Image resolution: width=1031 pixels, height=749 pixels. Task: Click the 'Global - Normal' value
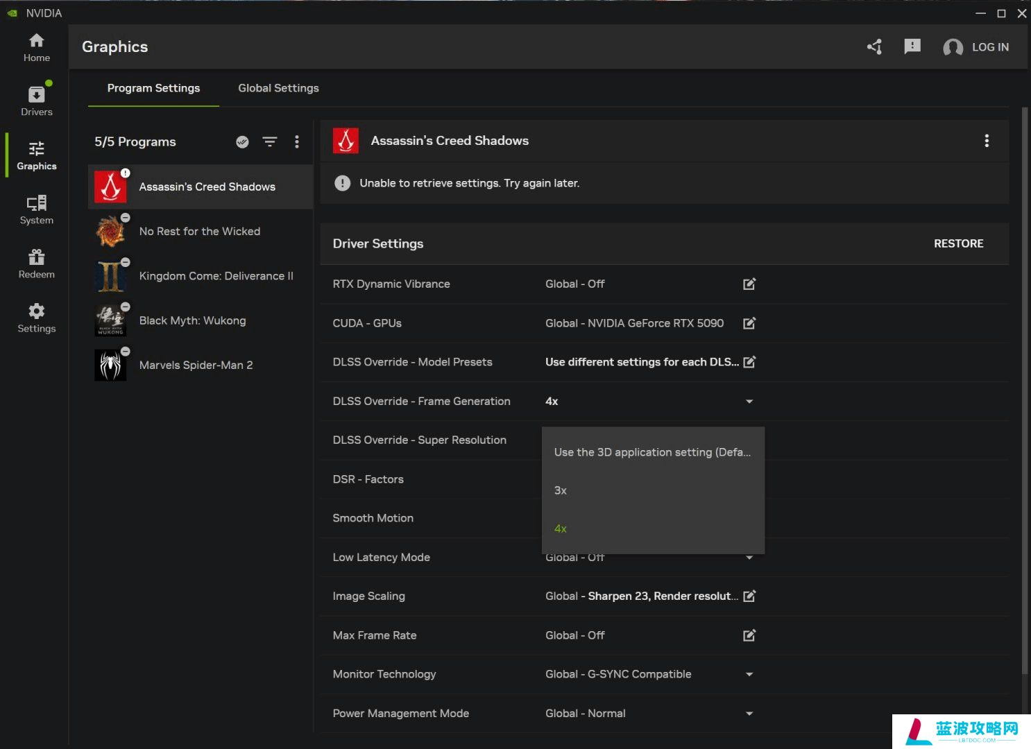585,714
